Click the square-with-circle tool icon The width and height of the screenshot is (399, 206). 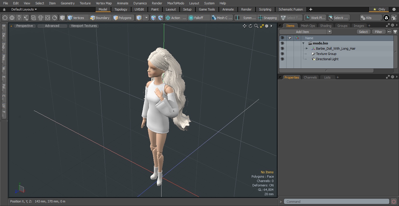coord(48,18)
